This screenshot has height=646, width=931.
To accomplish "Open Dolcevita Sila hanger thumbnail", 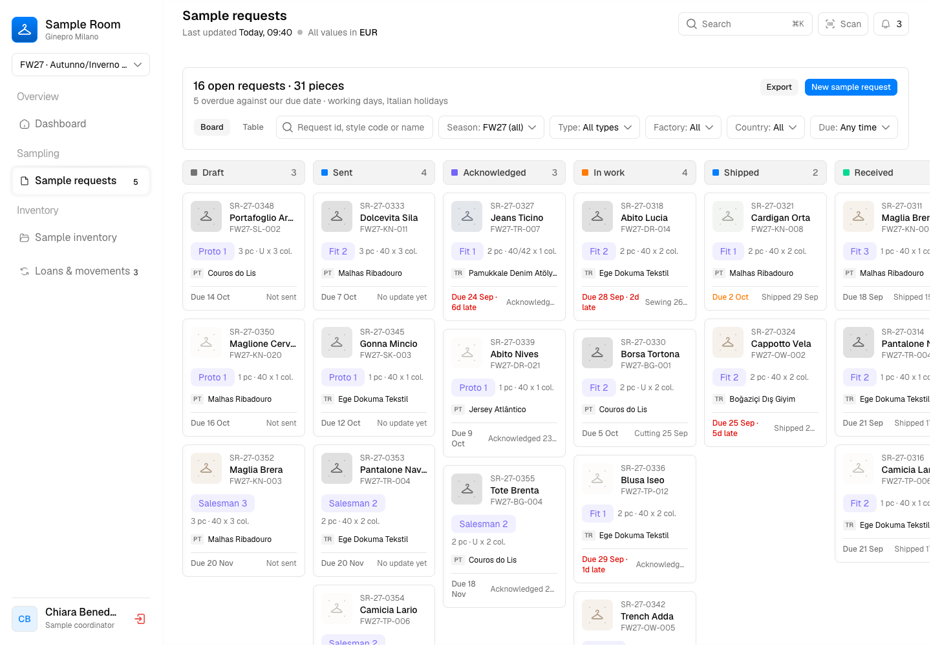I will pyautogui.click(x=337, y=216).
